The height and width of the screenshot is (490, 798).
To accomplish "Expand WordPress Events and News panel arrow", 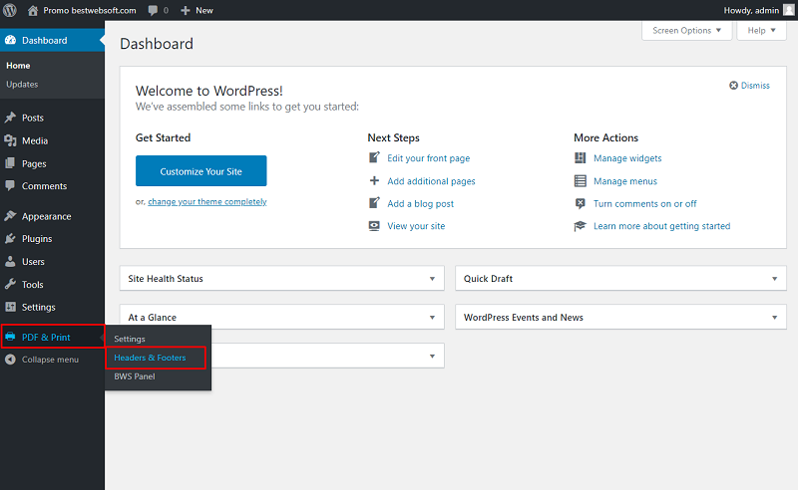I will pos(775,317).
